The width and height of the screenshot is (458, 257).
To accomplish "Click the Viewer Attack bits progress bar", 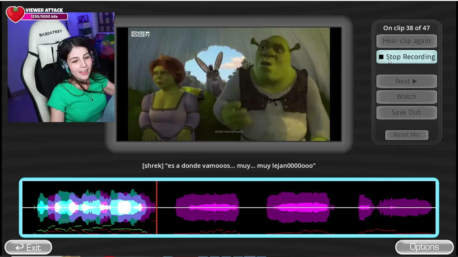I will click(44, 16).
